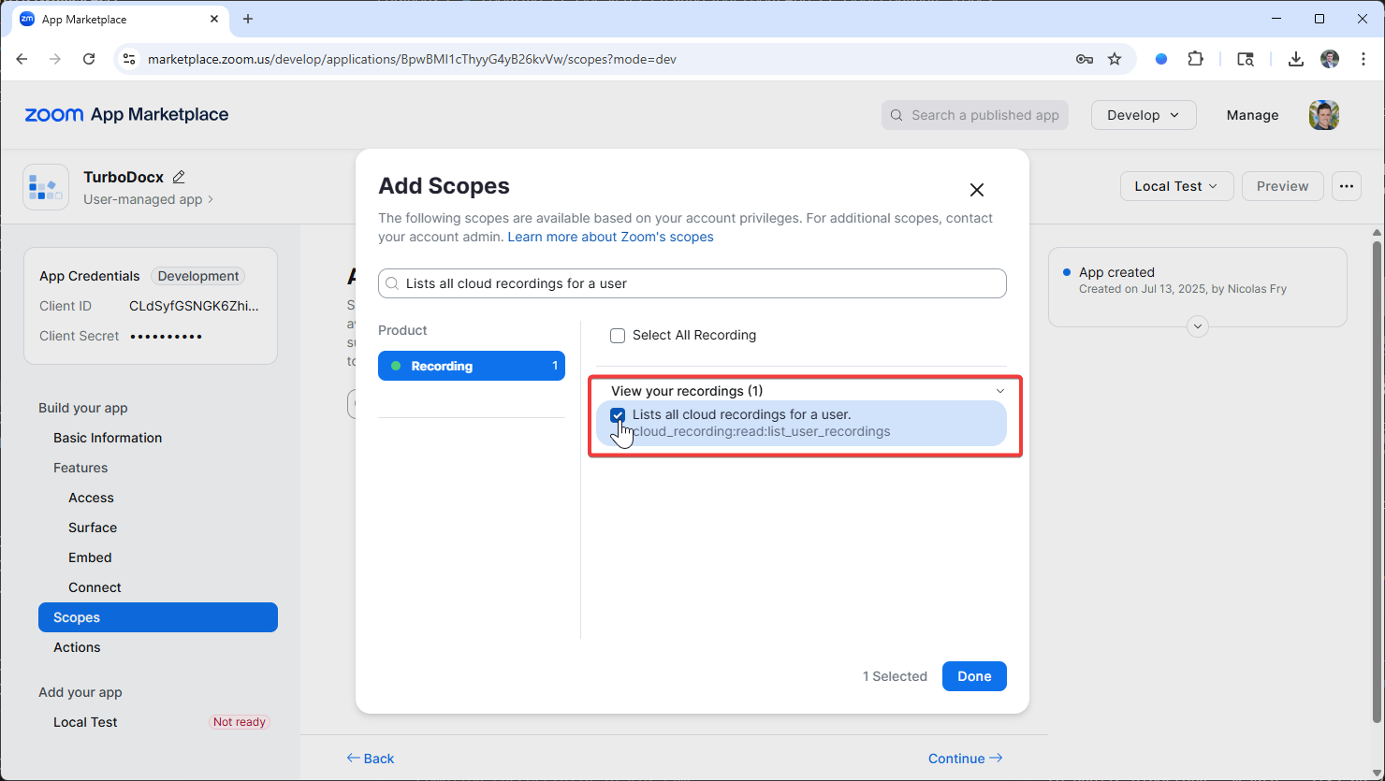1385x781 pixels.
Task: Open the tab search side panel icon
Action: (1246, 59)
